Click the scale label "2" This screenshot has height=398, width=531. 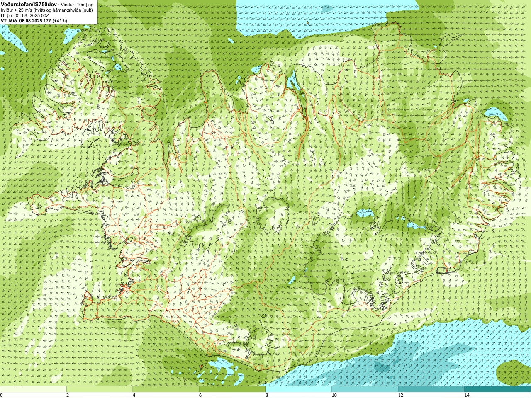(x=67, y=395)
